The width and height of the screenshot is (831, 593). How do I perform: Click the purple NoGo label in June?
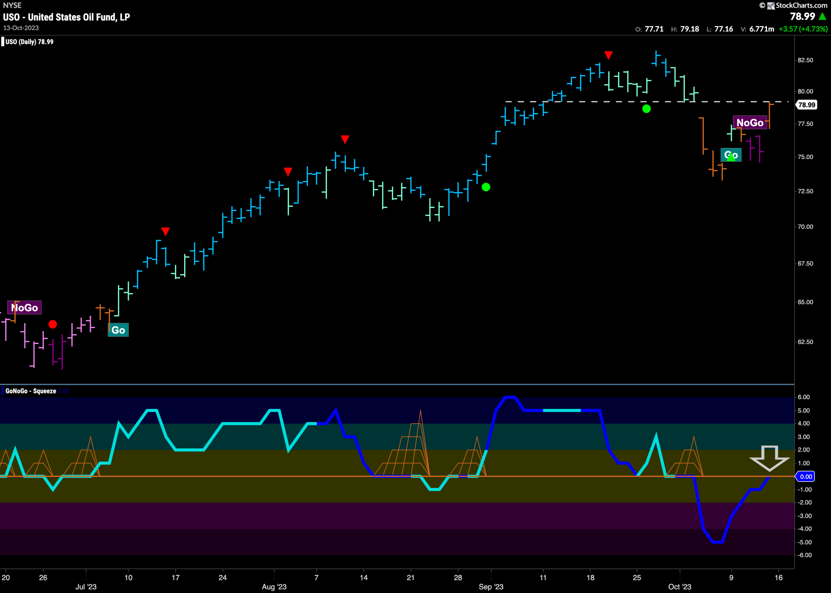pos(24,307)
